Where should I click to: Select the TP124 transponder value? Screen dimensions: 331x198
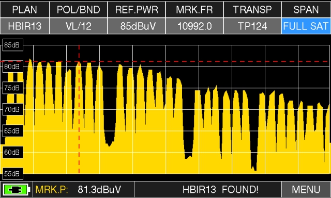(252, 26)
